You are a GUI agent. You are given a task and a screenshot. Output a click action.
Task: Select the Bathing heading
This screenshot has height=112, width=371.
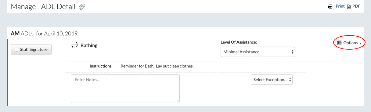click(x=89, y=45)
